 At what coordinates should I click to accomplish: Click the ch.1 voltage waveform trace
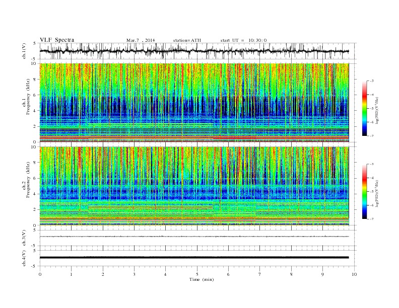pyautogui.click(x=194, y=51)
